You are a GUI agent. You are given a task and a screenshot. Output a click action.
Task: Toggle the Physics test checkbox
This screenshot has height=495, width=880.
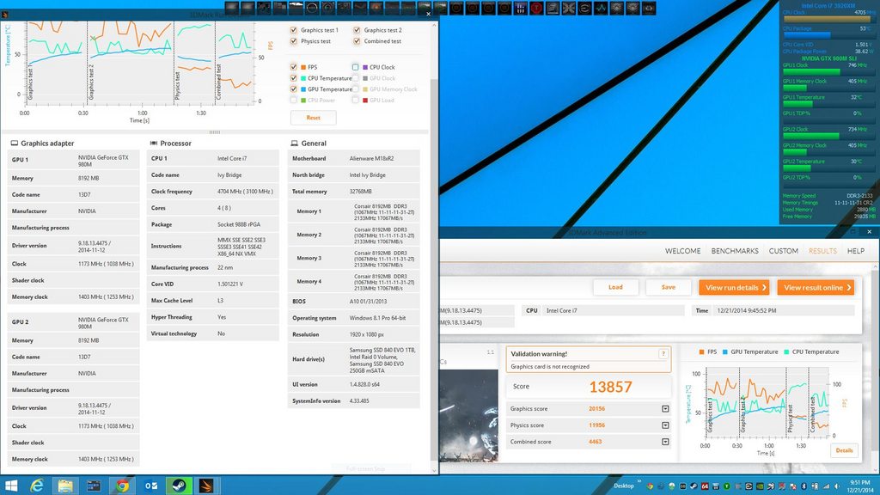tap(294, 41)
